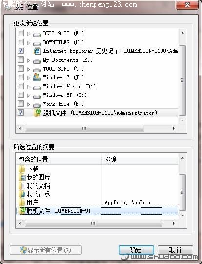
Task: Select the 下载 folder icon in summary
Action: (22, 169)
